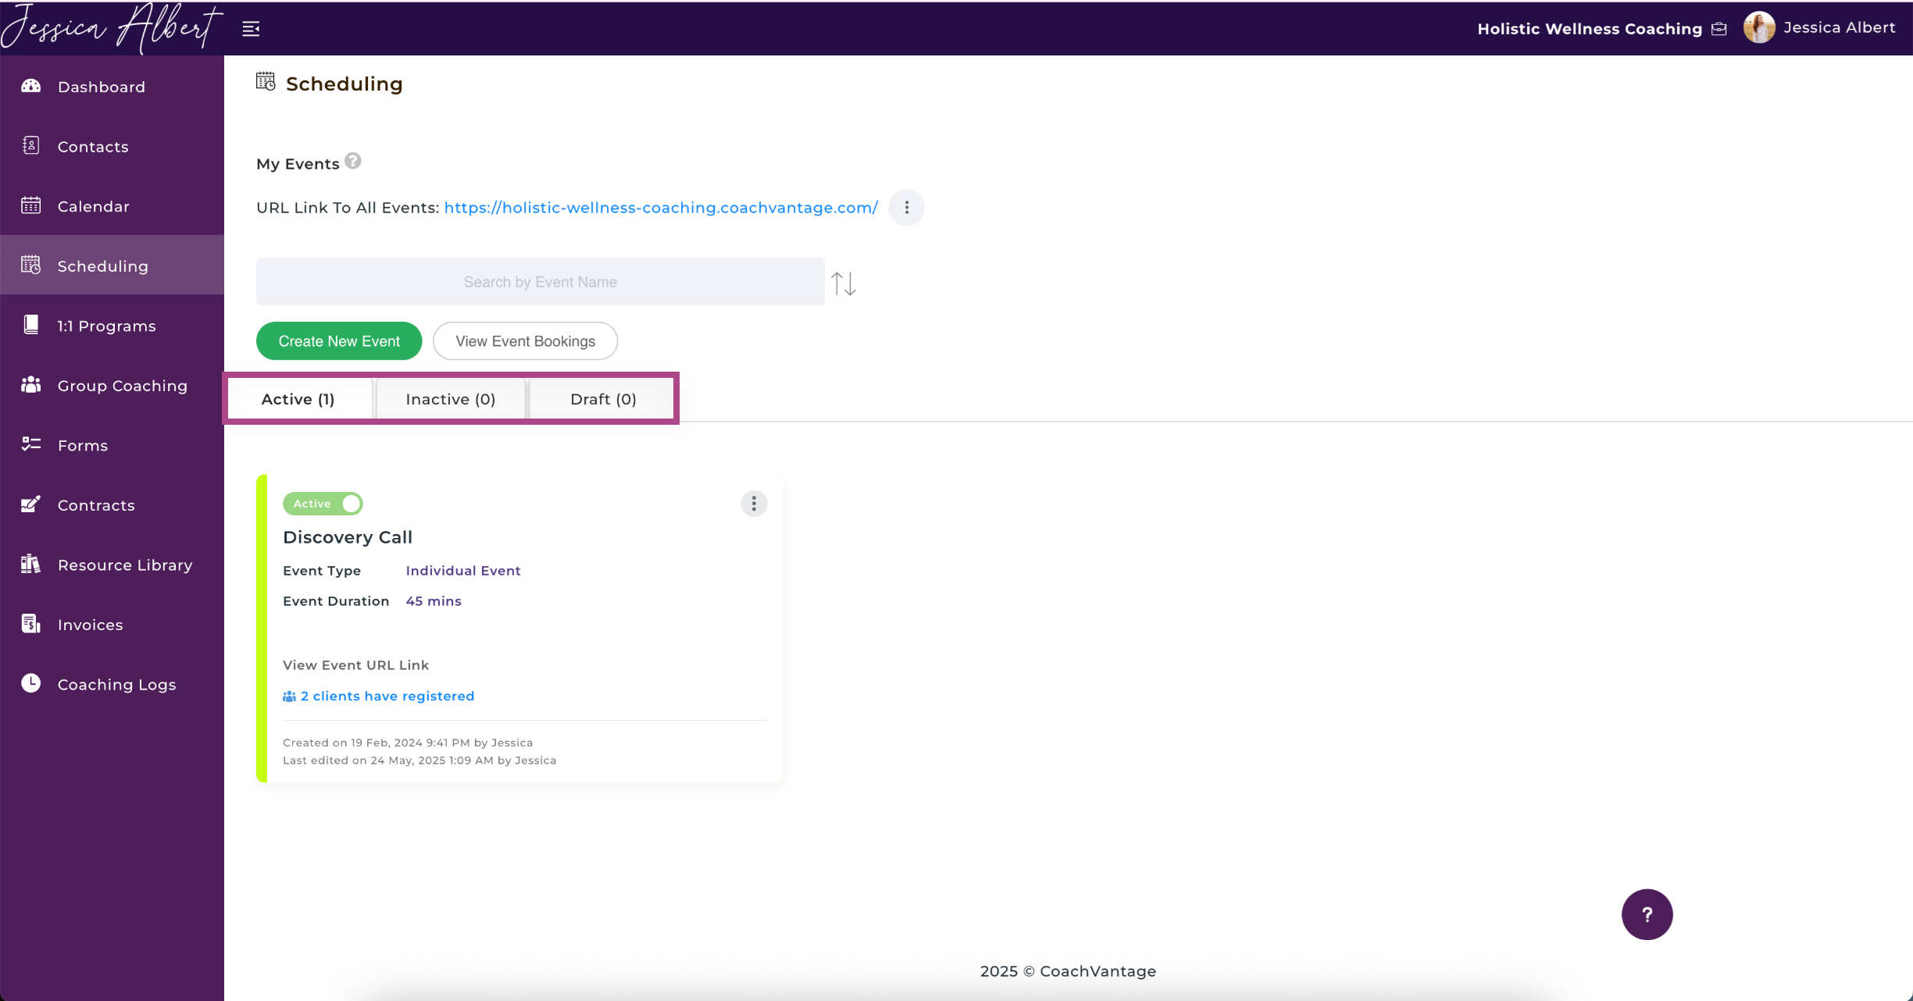Switch to the Inactive (0) tab
Image resolution: width=1913 pixels, height=1001 pixels.
click(x=451, y=399)
